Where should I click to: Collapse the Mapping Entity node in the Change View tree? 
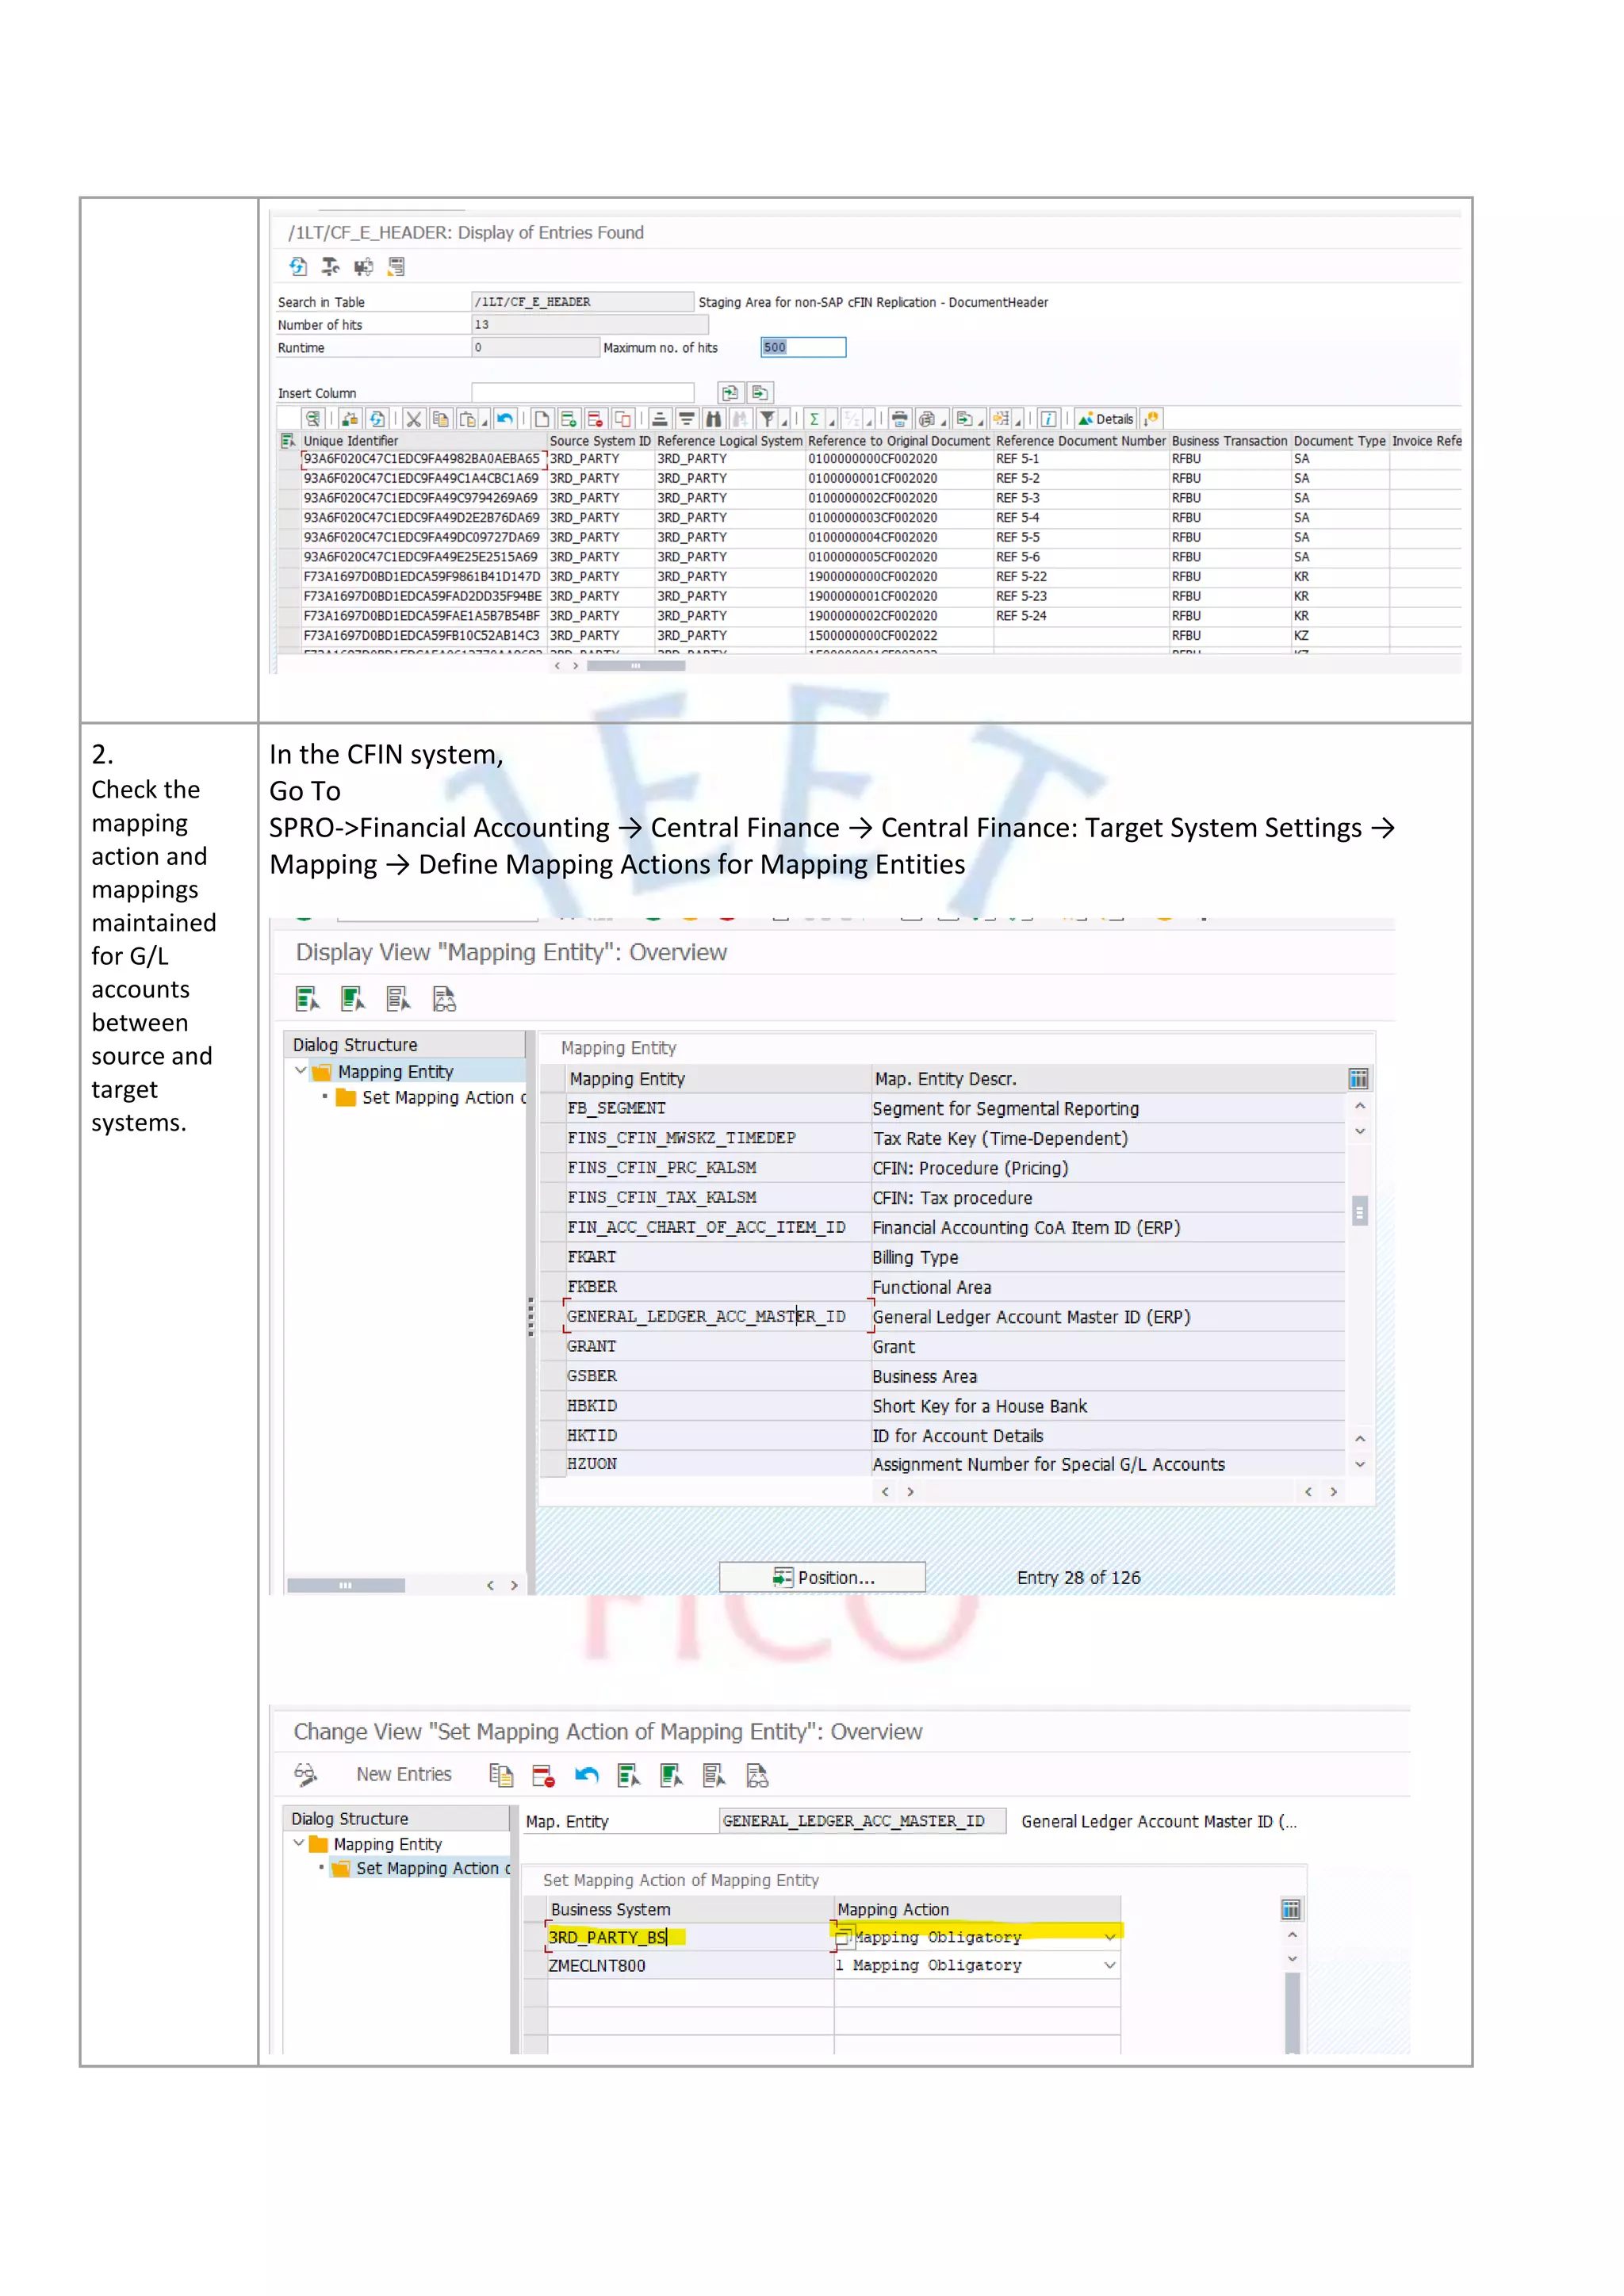tap(298, 1843)
